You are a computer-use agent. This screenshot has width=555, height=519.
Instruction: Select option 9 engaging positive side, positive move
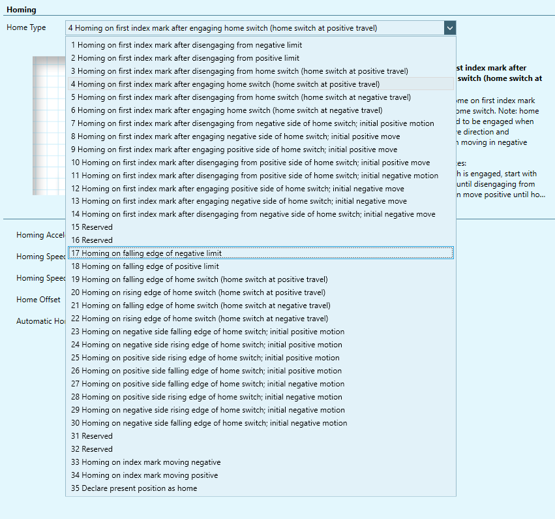point(260,149)
